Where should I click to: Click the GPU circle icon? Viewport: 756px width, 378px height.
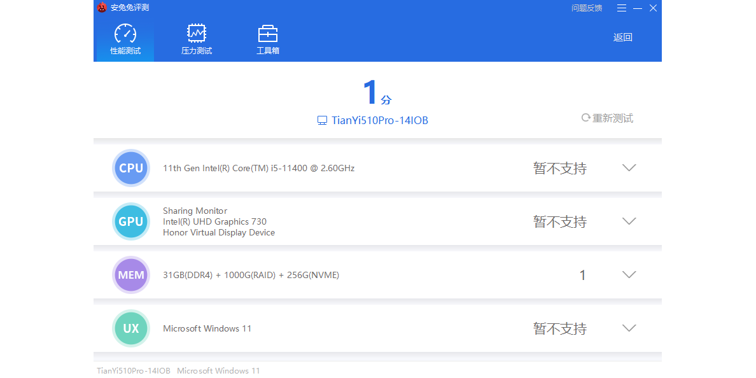[131, 222]
